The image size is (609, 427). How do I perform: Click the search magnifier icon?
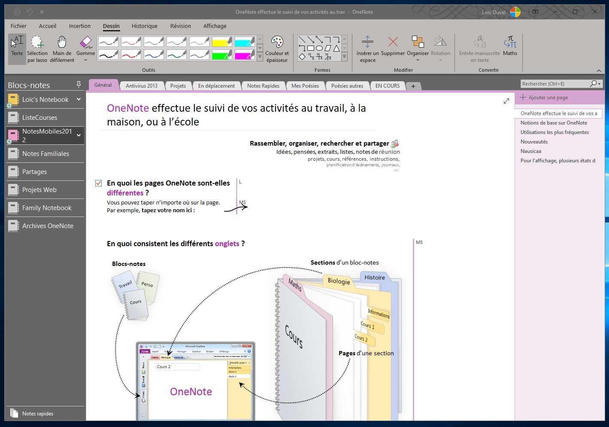point(594,84)
